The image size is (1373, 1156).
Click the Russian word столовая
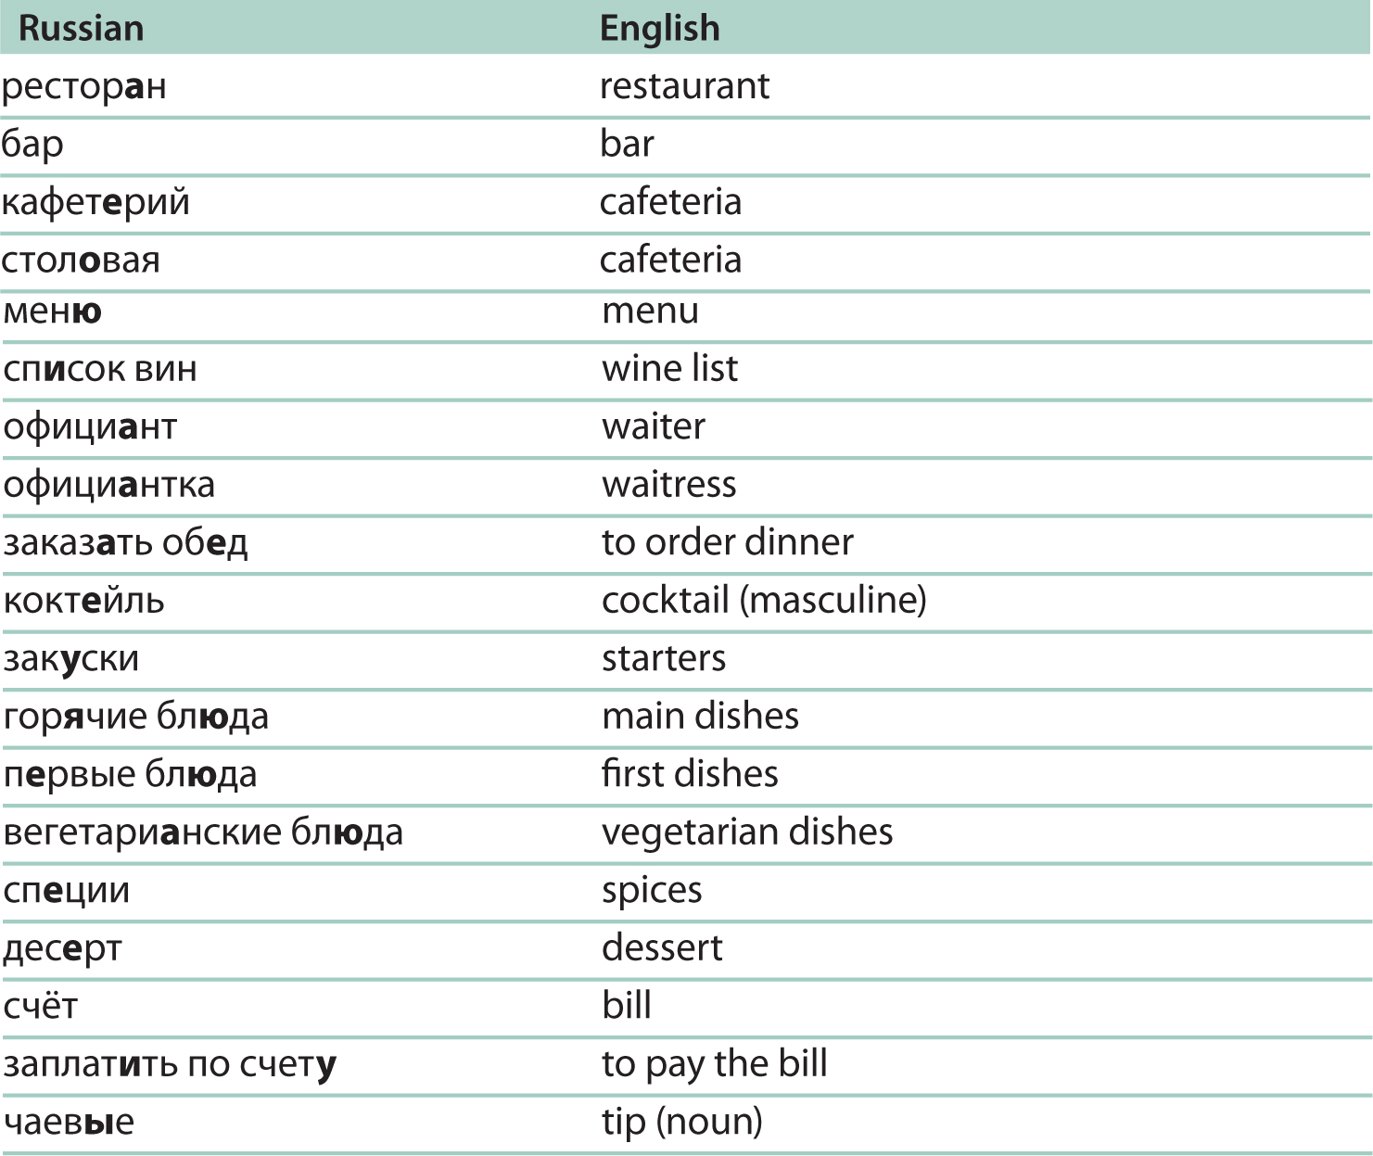point(81,260)
